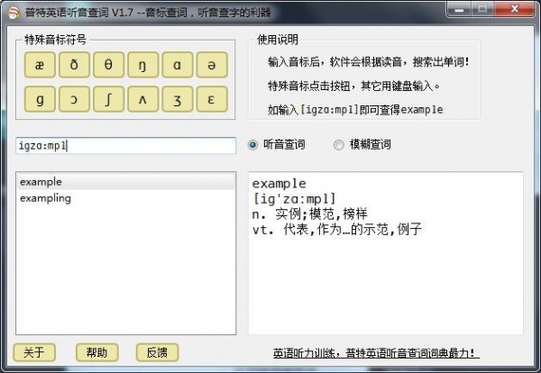The width and height of the screenshot is (541, 373).
Task: Click the phonetic search input field
Action: click(x=126, y=146)
